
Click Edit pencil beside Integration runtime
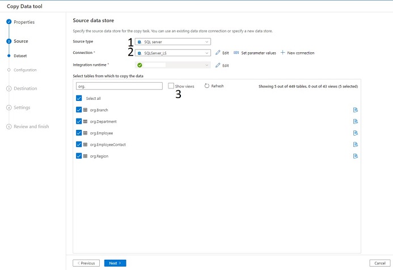[218, 65]
